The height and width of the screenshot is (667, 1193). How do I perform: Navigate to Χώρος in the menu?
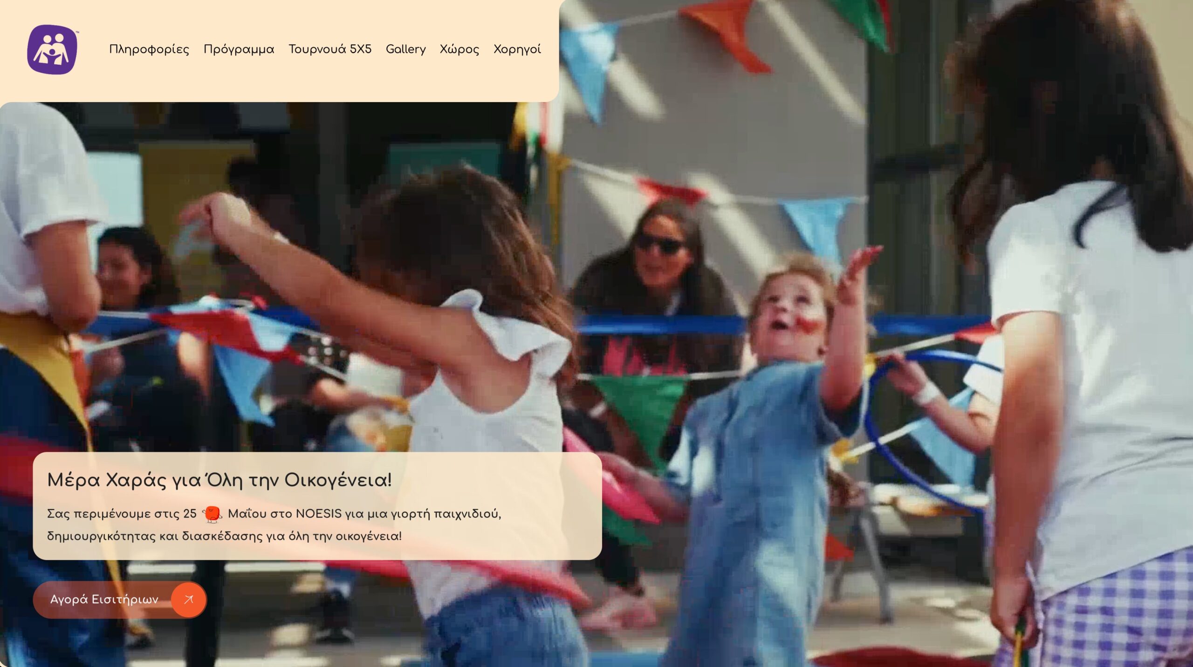pyautogui.click(x=459, y=49)
